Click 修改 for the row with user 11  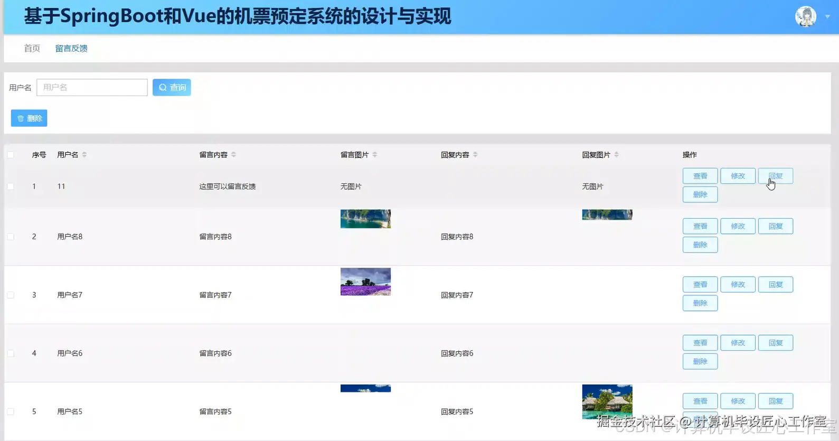pyautogui.click(x=738, y=176)
